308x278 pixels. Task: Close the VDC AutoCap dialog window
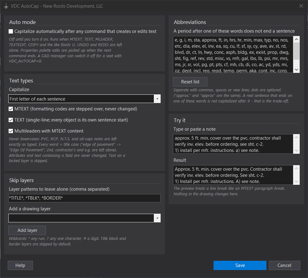pyautogui.click(x=301, y=6)
